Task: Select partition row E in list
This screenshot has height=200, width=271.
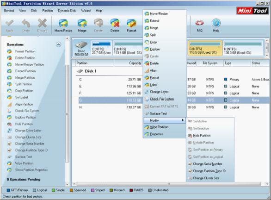Action: [x=174, y=86]
